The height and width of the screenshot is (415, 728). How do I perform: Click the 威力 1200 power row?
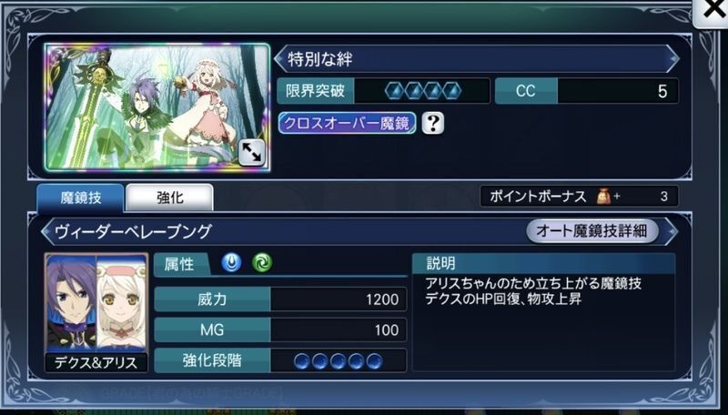click(x=280, y=299)
